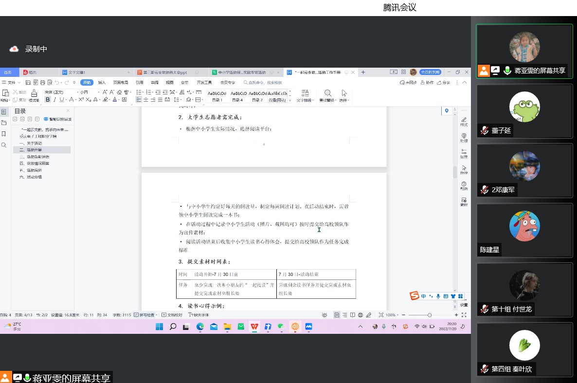
Task: Switch to the 插入 (Insert) ribbon tab
Action: [102, 83]
